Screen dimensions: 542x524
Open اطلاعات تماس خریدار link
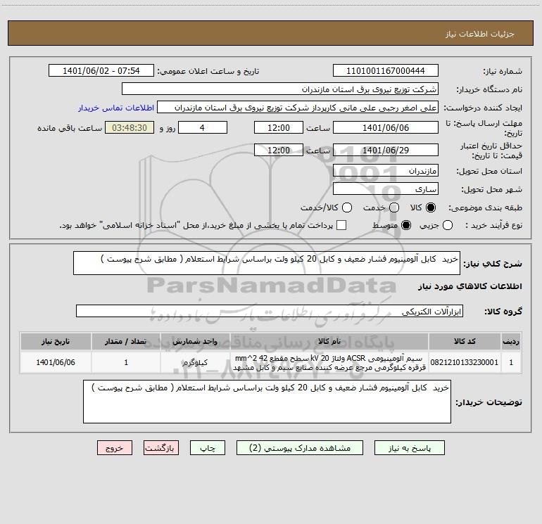tap(116, 108)
